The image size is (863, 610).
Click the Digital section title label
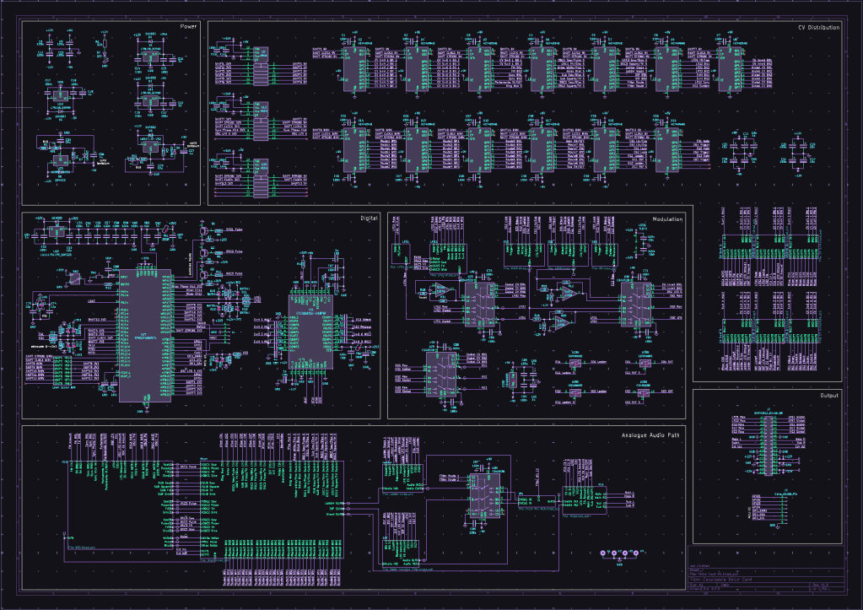[369, 219]
